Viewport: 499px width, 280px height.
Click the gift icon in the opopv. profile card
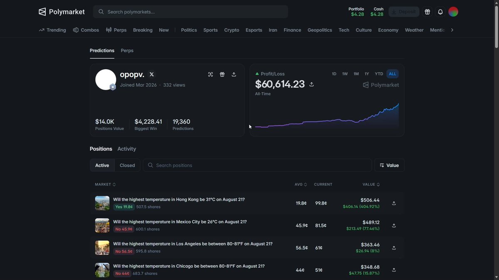222,74
